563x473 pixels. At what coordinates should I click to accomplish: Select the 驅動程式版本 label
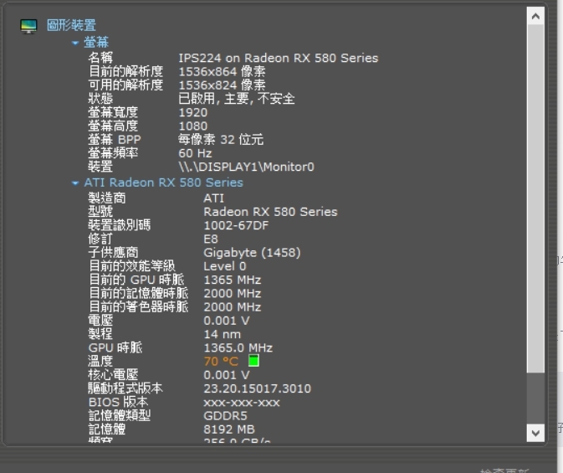(x=125, y=388)
